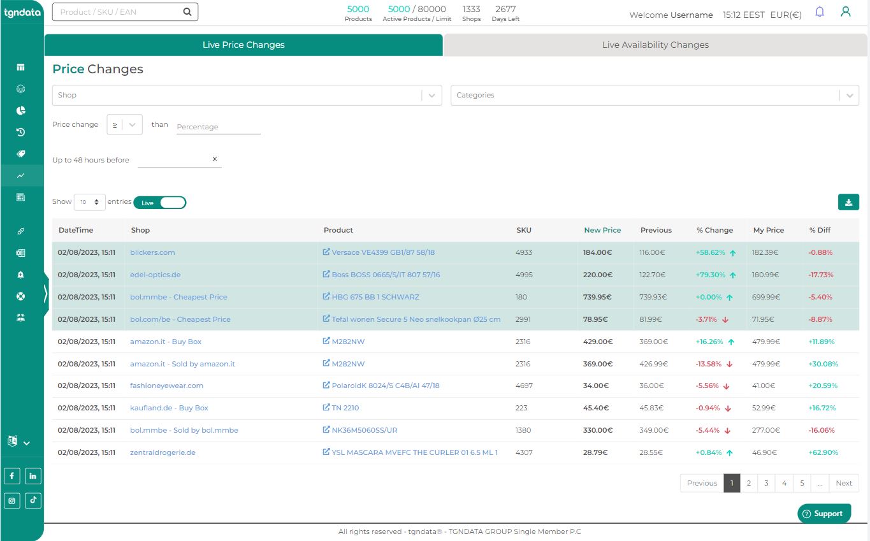
Task: Open fashioneyewear.com shop link
Action: 166,386
